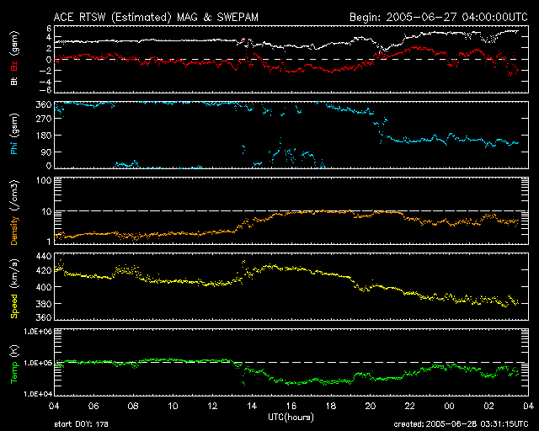Click the 6 tick label on Bt/Bz axis
Screen dimensions: 539x431
coord(49,28)
